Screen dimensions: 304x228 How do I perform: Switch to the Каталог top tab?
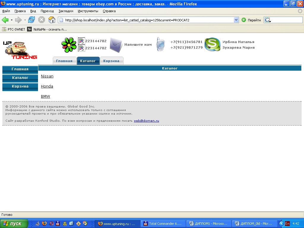coord(88,61)
